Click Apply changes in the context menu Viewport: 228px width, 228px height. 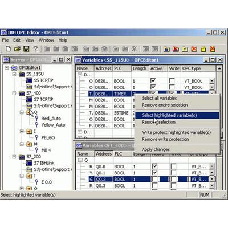click(x=156, y=149)
